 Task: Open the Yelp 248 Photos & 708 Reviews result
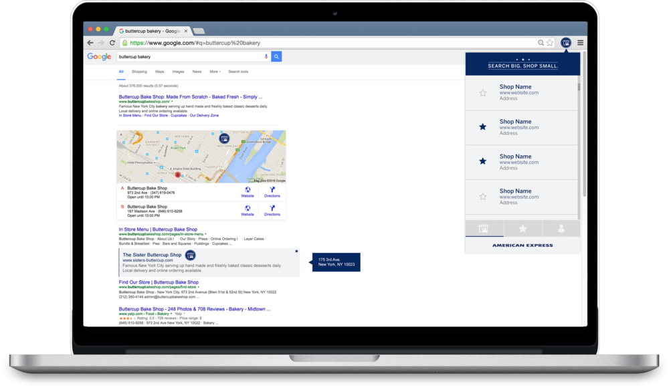[x=195, y=309]
